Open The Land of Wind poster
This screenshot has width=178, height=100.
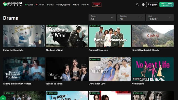tap(67, 36)
